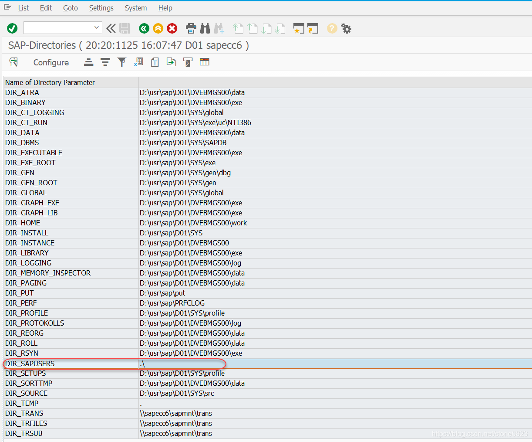Click the First Page icon
The height and width of the screenshot is (442, 532).
238,28
